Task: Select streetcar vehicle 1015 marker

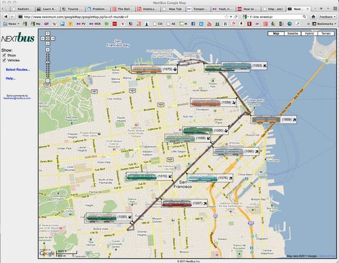Action: tap(150, 176)
